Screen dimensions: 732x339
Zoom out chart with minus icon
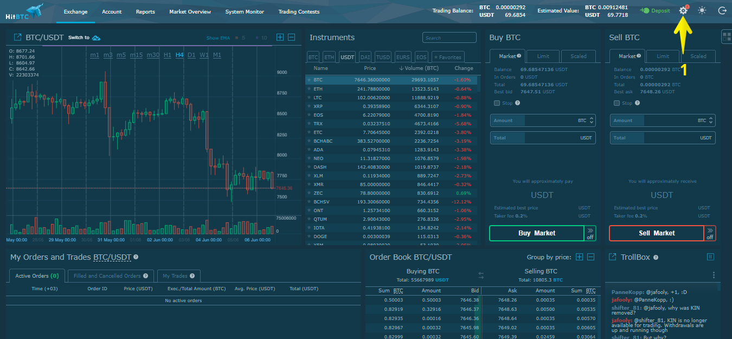click(291, 37)
